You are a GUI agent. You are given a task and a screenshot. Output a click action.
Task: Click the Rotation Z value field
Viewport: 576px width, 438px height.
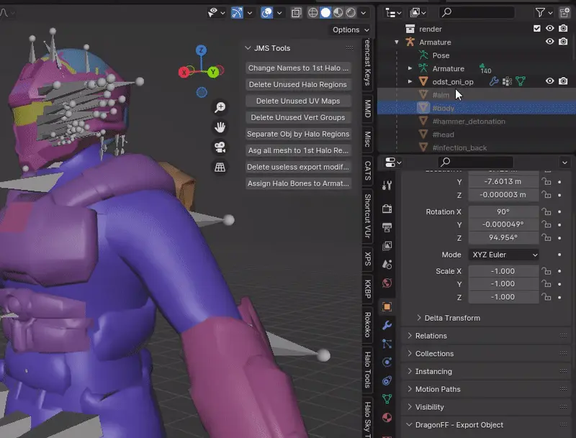(503, 238)
